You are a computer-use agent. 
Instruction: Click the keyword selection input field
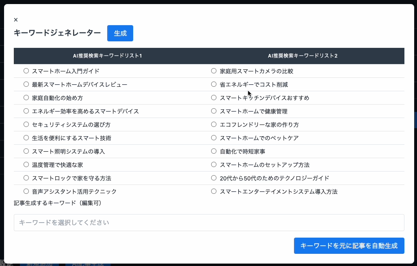tap(209, 222)
